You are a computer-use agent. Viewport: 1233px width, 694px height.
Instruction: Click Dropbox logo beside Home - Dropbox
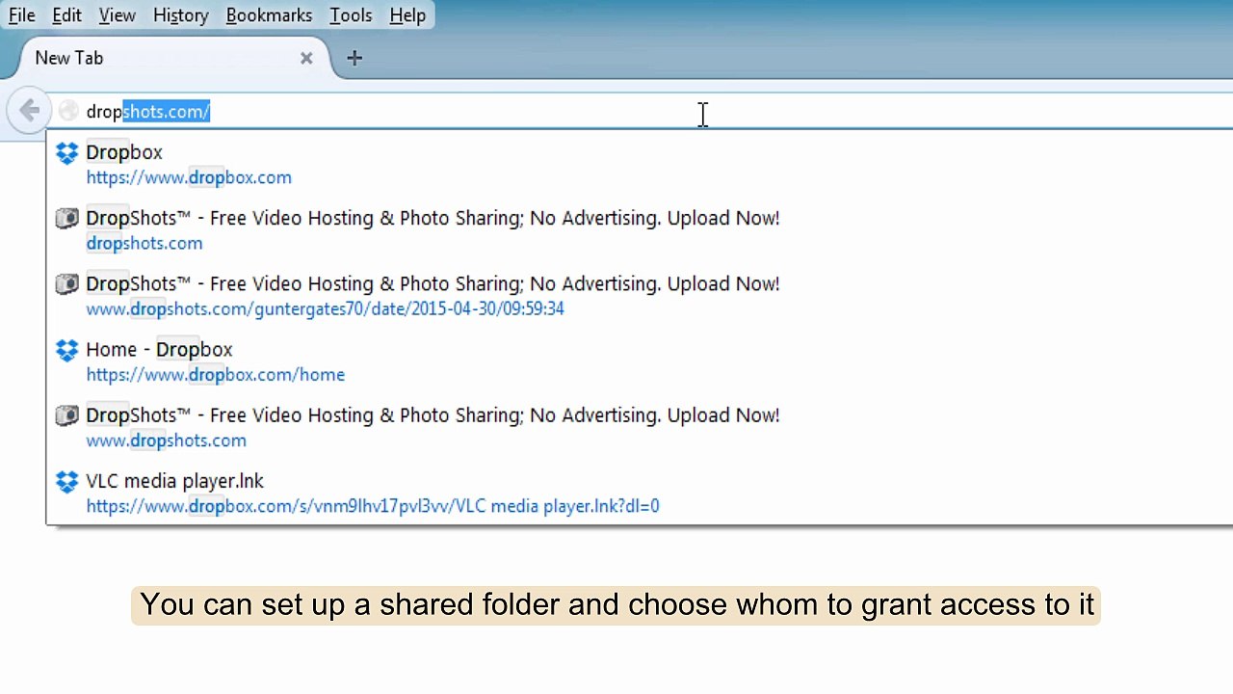click(66, 350)
